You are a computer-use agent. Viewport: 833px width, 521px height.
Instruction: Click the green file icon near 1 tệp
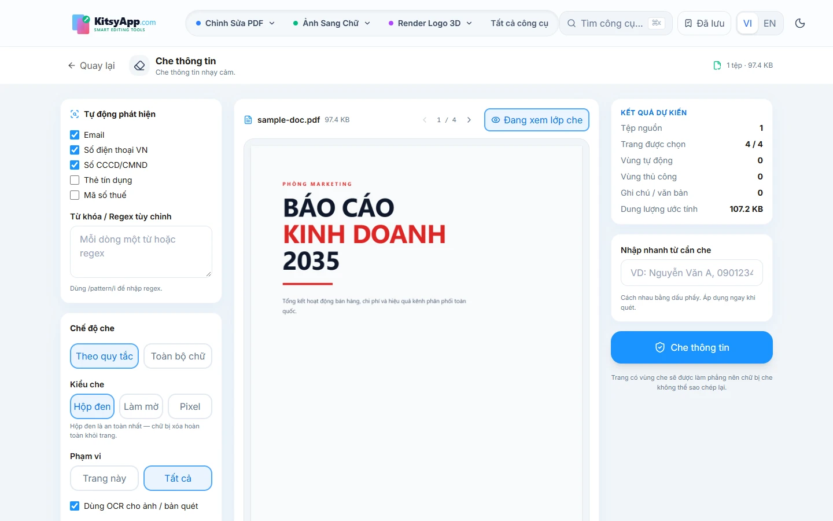point(717,65)
